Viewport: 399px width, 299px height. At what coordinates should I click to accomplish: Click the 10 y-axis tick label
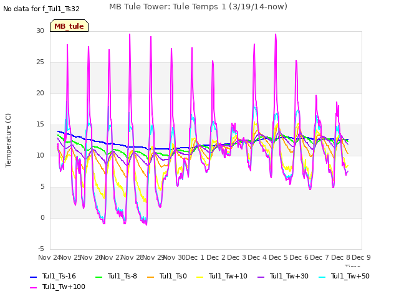click(x=40, y=155)
